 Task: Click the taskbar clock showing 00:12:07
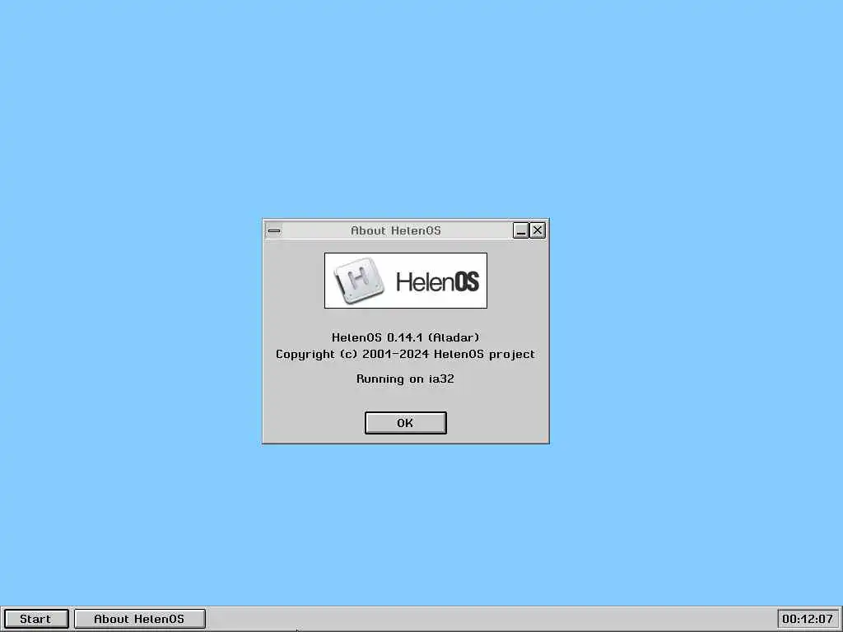[x=808, y=619]
